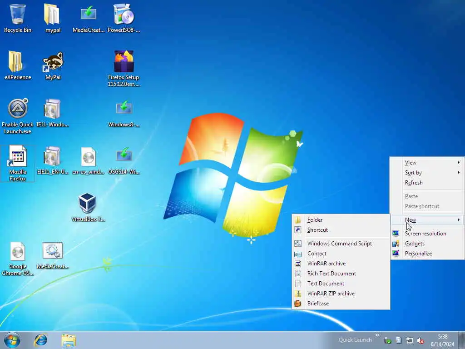This screenshot has width=465, height=349.
Task: Create a new WinRAR archive
Action: pos(341,264)
